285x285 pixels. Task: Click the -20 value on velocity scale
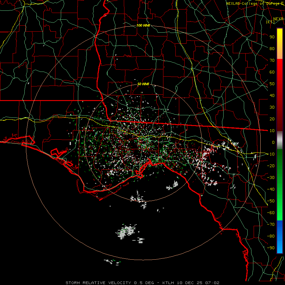271,166
